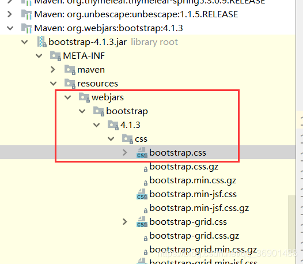Image resolution: width=303 pixels, height=264 pixels.
Task: Collapse the org.webjars:bootstrap:4.1.3 Maven library
Action: [10, 28]
